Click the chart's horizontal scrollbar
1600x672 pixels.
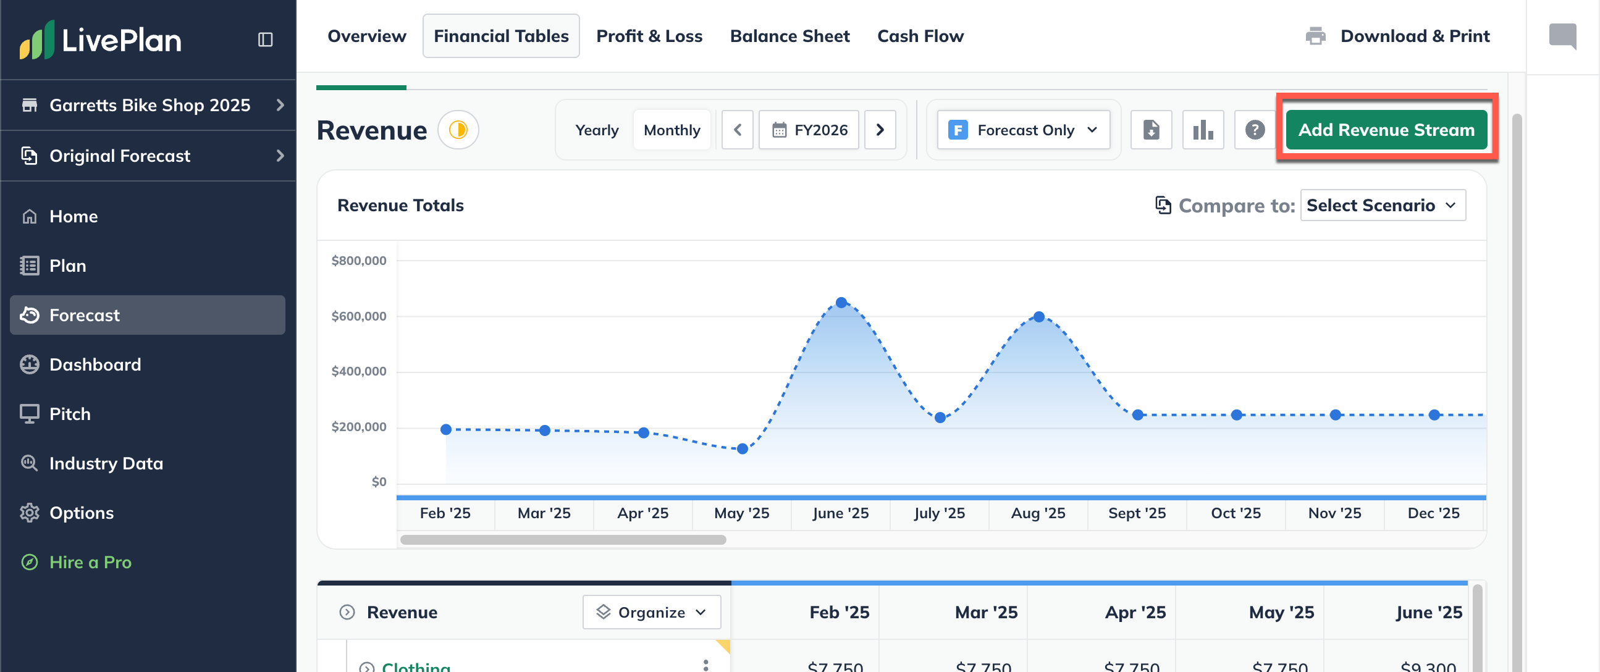click(563, 540)
